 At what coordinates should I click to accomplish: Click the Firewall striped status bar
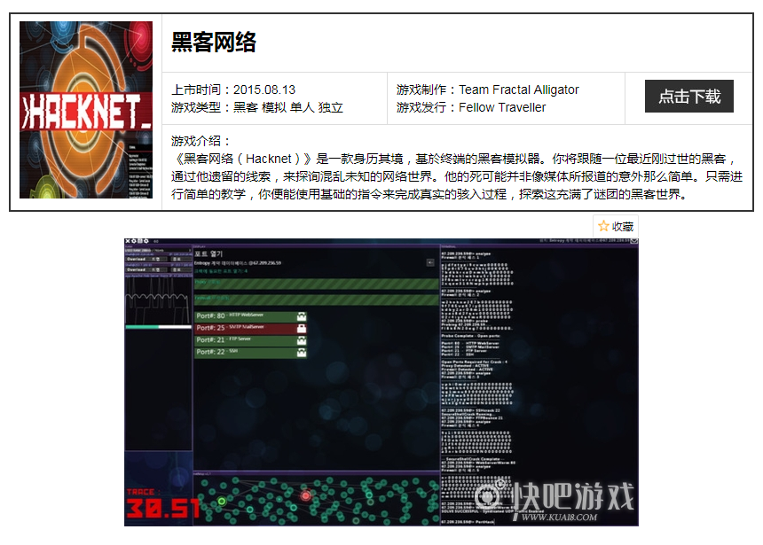point(317,299)
